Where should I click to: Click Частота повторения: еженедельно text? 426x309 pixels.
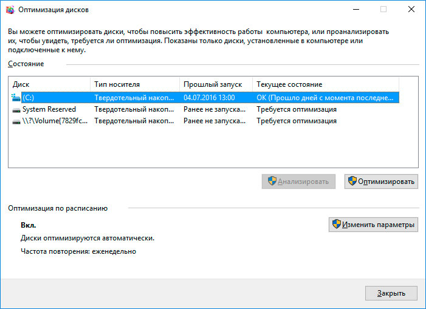78,251
